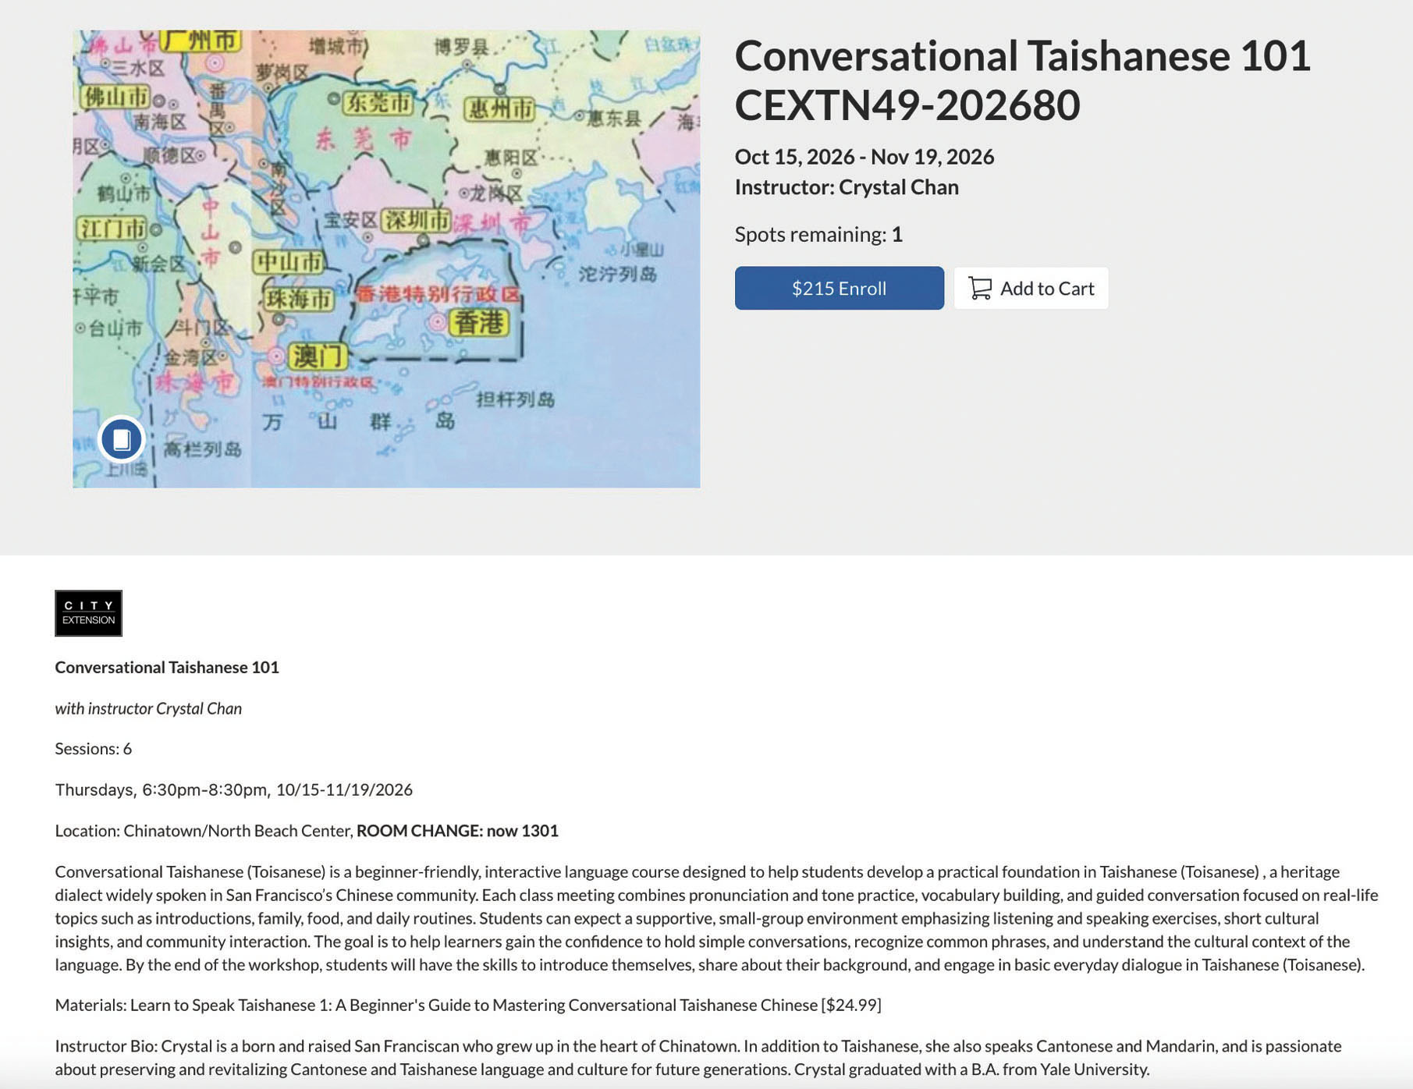Click the yellow 香港 label on the map
Screen dimensions: 1413x1089
click(478, 322)
